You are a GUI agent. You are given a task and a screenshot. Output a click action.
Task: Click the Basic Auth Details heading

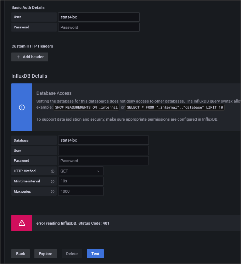click(x=28, y=7)
